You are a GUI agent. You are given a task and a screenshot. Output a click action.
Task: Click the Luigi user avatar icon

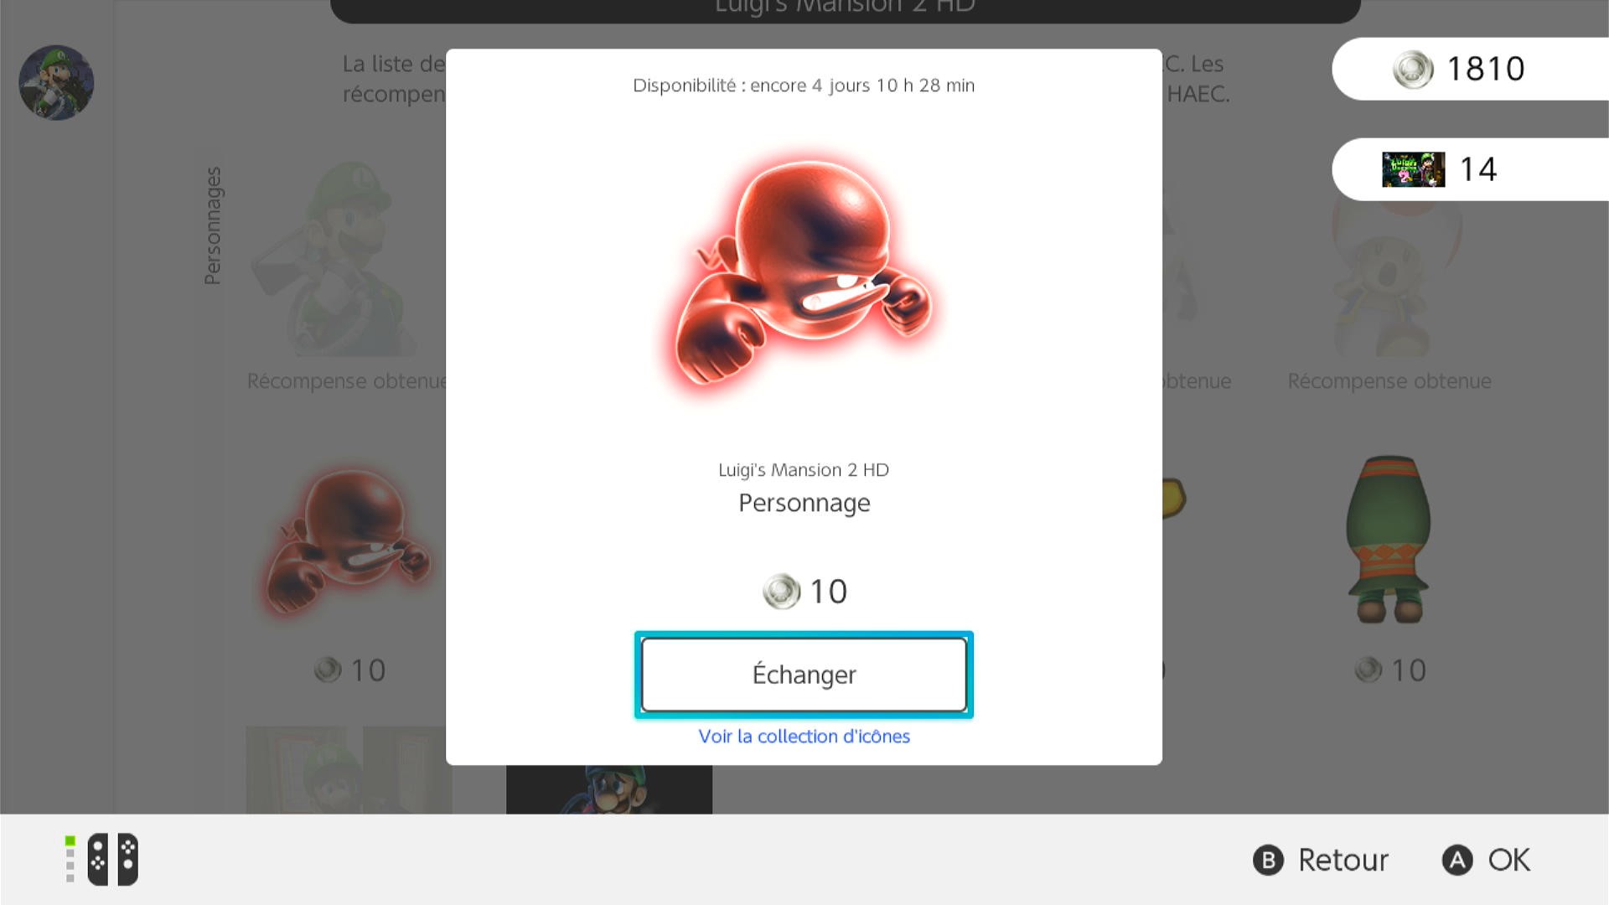(x=56, y=82)
